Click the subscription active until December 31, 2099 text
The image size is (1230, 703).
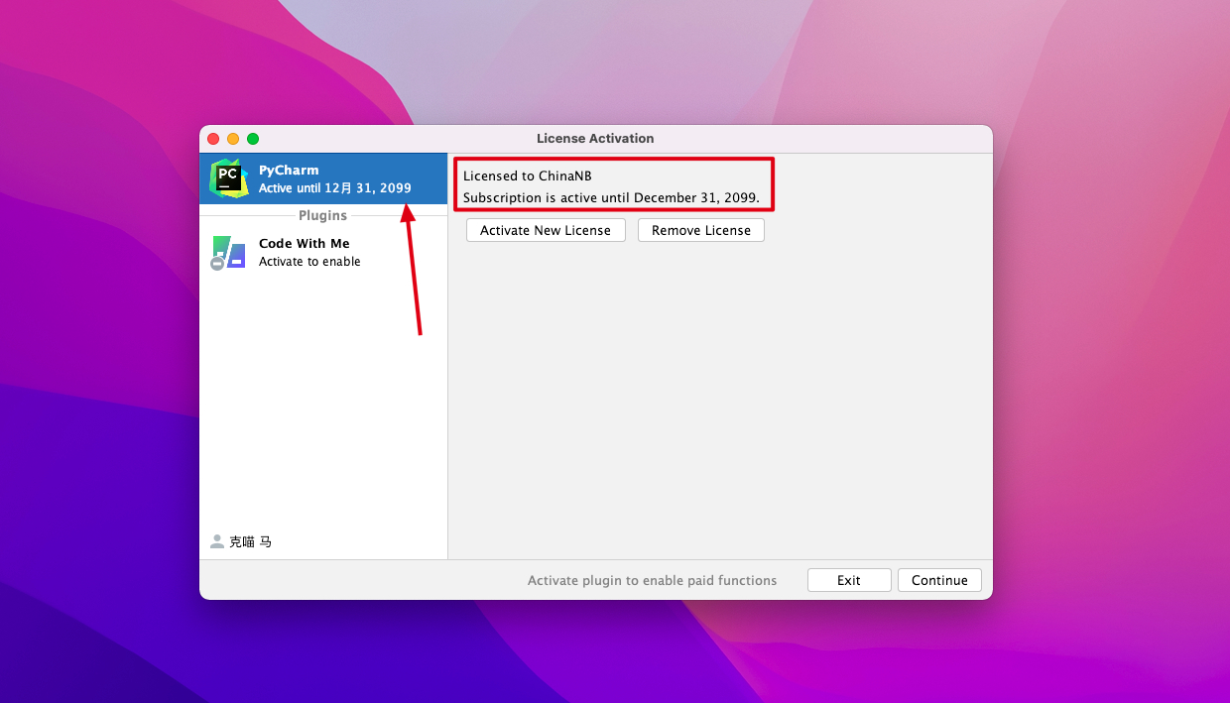pyautogui.click(x=611, y=197)
